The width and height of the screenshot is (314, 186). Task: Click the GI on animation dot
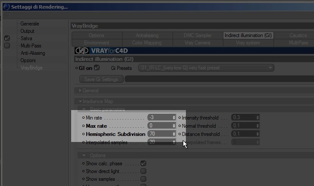coord(76,68)
